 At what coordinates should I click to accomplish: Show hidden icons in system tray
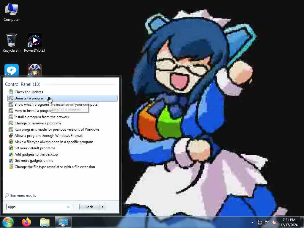[x=252, y=222]
